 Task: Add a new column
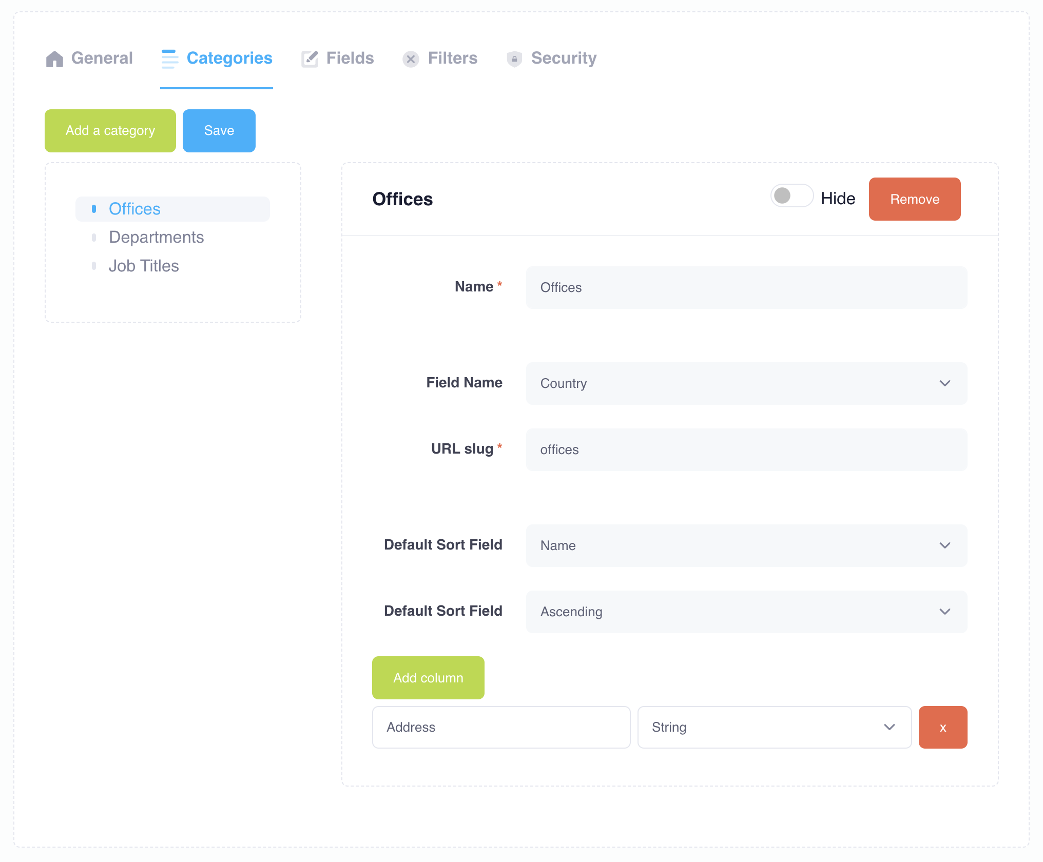pyautogui.click(x=428, y=678)
